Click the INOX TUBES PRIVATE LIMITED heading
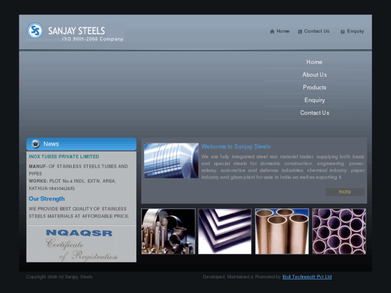 click(x=64, y=156)
